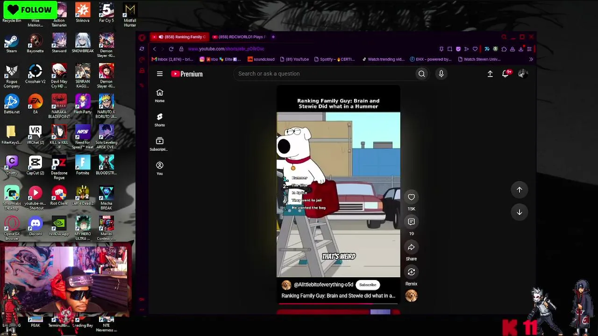Click the short video progress bar

click(x=338, y=304)
